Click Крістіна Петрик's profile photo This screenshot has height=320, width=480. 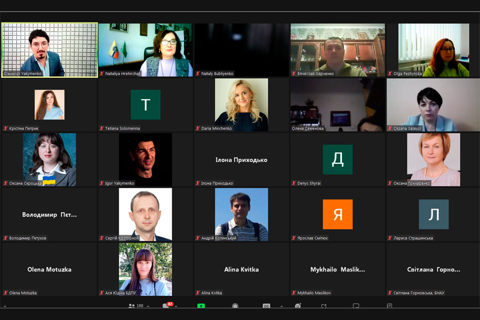(50, 105)
